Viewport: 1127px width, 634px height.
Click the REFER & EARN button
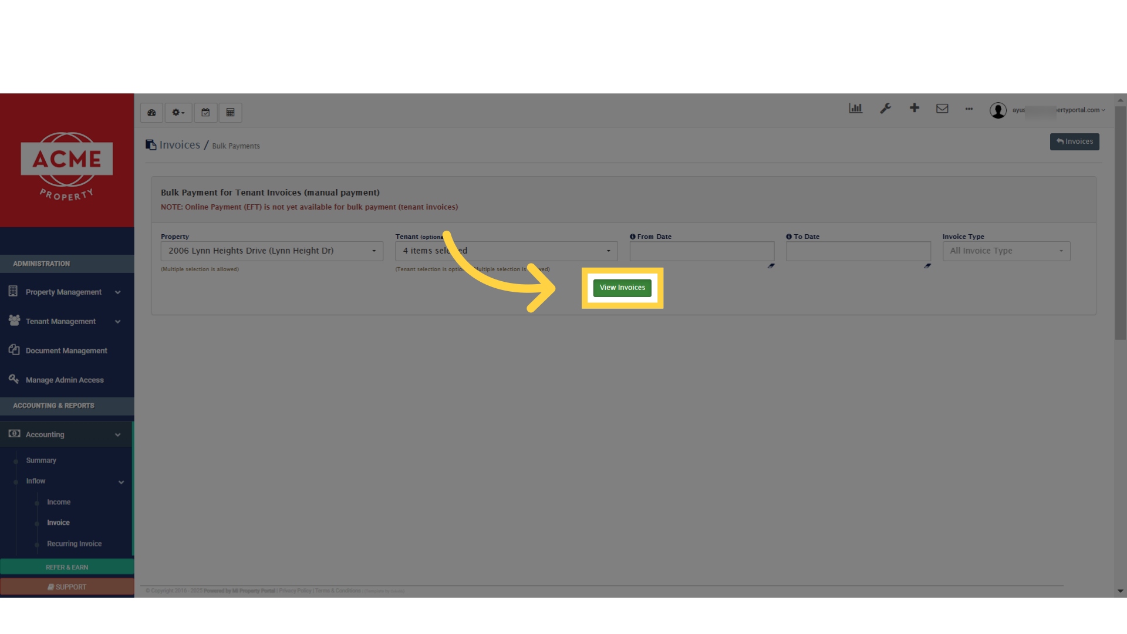(67, 567)
